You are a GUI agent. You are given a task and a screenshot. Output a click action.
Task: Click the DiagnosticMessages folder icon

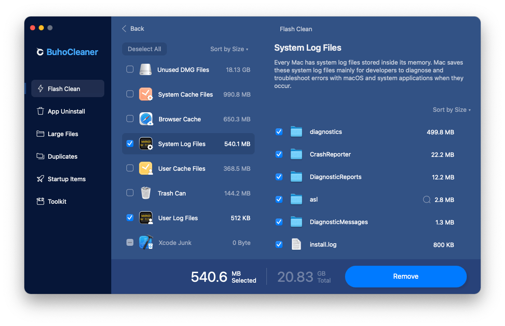pyautogui.click(x=296, y=222)
